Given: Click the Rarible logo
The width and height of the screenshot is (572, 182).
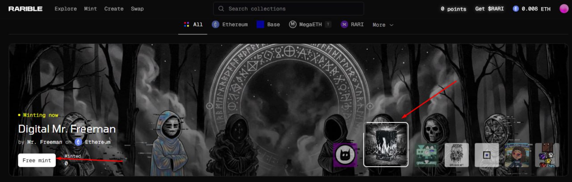Looking at the screenshot, I should pos(25,9).
